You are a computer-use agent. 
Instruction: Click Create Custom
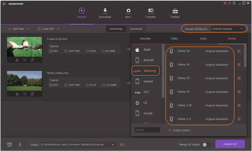tap(179, 130)
